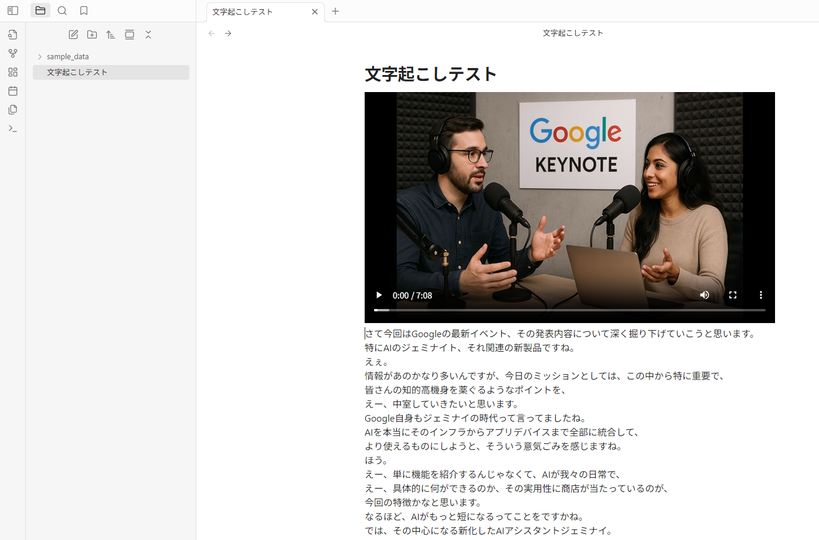The width and height of the screenshot is (819, 540).
Task: Open the file explorer pane
Action: coord(40,11)
